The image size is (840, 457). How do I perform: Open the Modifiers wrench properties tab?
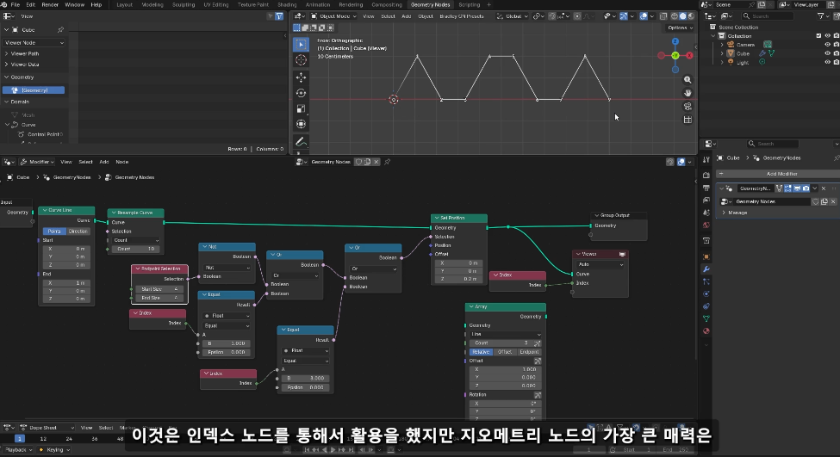click(x=706, y=269)
